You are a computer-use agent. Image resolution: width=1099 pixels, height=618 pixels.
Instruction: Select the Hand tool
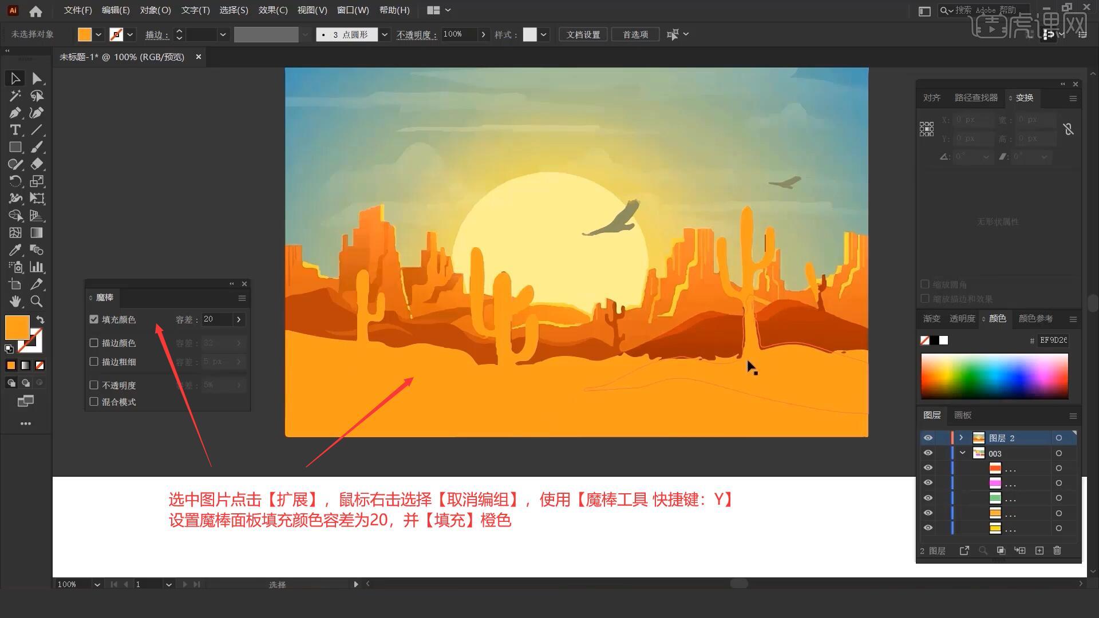tap(14, 300)
